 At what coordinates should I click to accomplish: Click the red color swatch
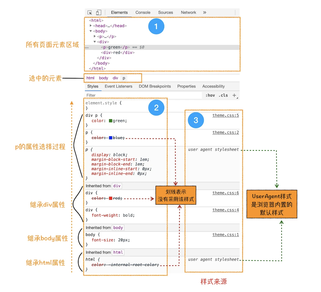pos(111,198)
